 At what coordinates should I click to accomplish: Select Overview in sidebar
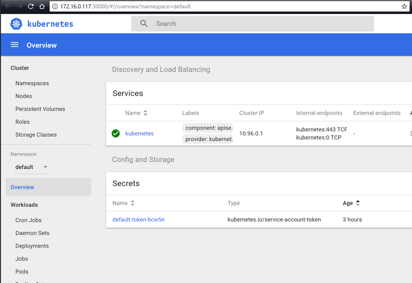click(48, 187)
